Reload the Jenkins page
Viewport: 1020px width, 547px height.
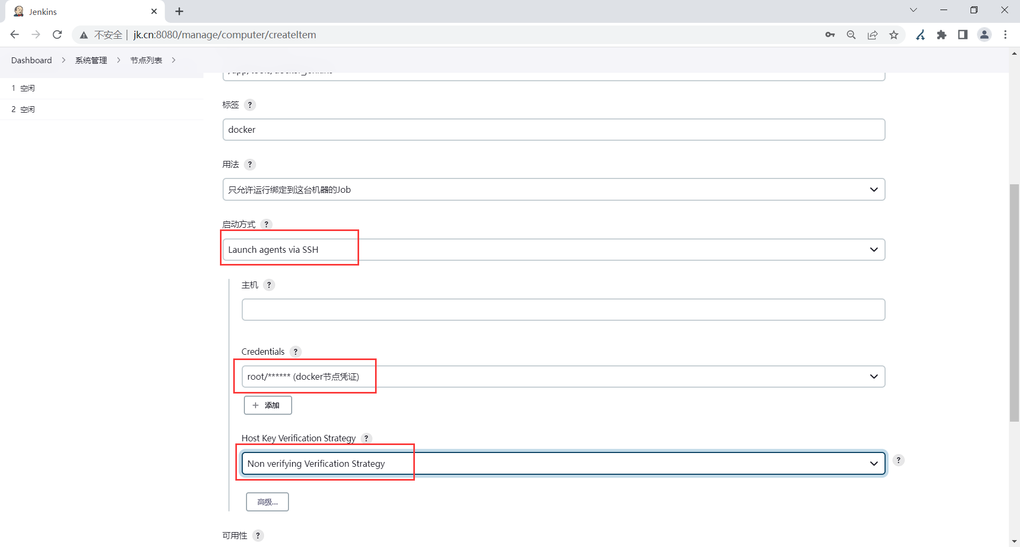57,35
